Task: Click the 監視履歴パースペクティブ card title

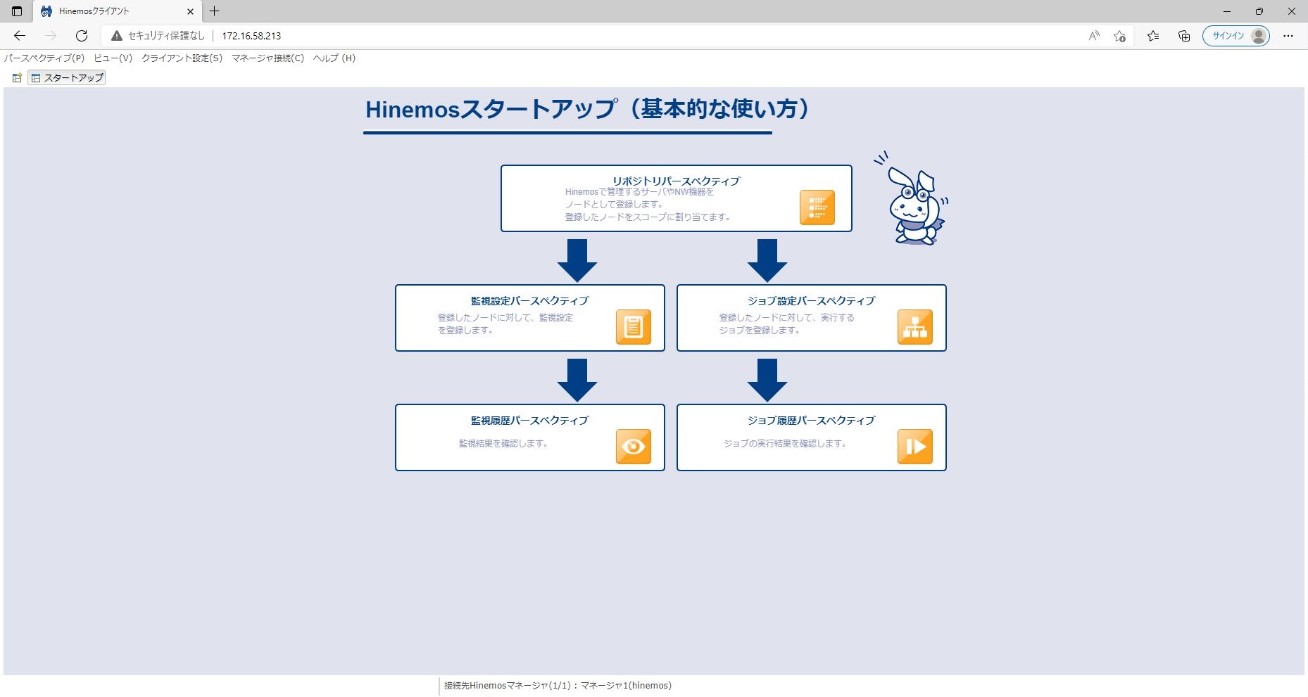Action: click(529, 420)
